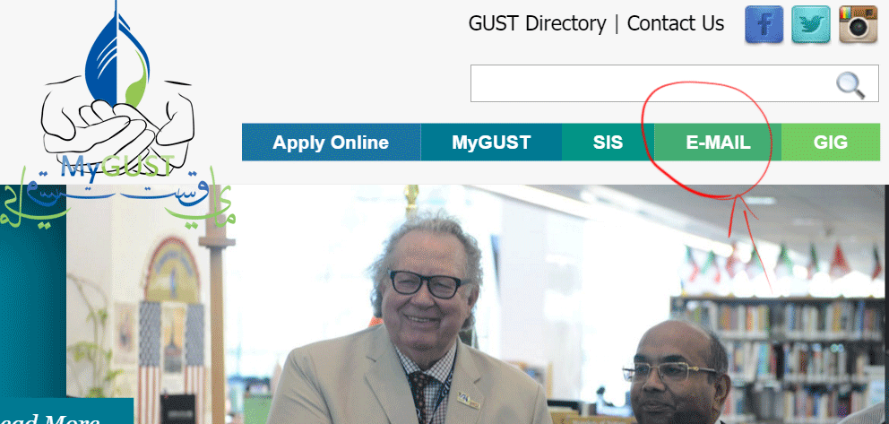Click the magnifying glass search icon
Viewport: 889px width, 424px height.
[850, 85]
